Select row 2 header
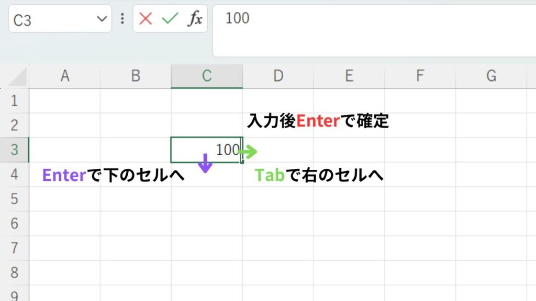Image resolution: width=536 pixels, height=301 pixels. point(14,125)
